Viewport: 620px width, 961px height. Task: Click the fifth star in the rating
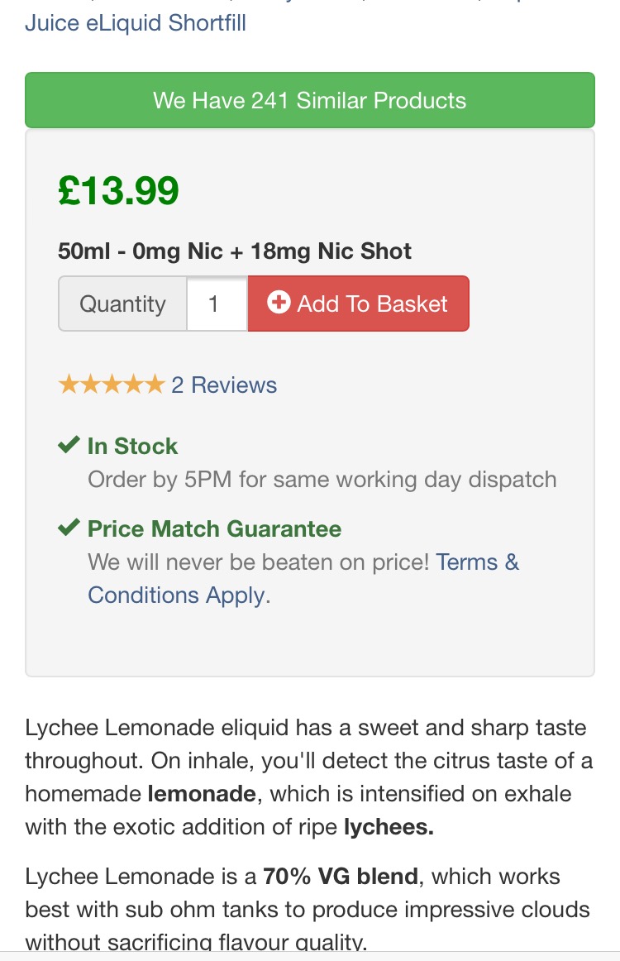pos(155,385)
